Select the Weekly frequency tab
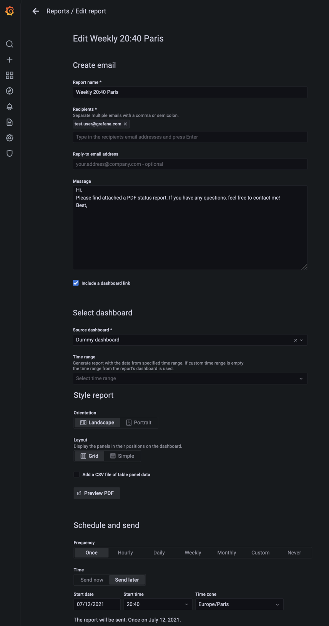The height and width of the screenshot is (626, 329). pyautogui.click(x=193, y=553)
